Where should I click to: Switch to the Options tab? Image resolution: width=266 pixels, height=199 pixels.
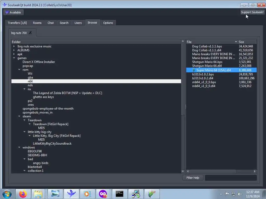pyautogui.click(x=108, y=23)
